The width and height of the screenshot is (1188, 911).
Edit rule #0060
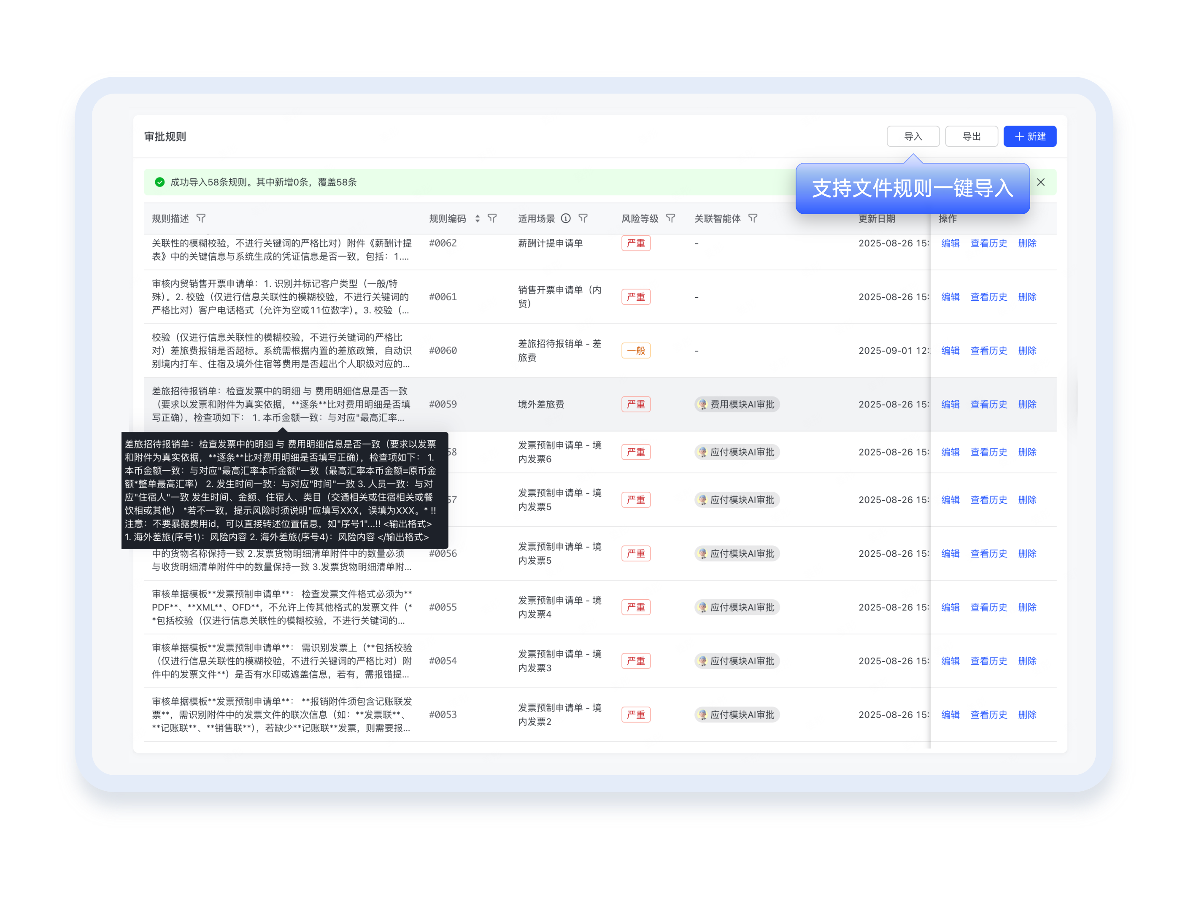coord(950,350)
